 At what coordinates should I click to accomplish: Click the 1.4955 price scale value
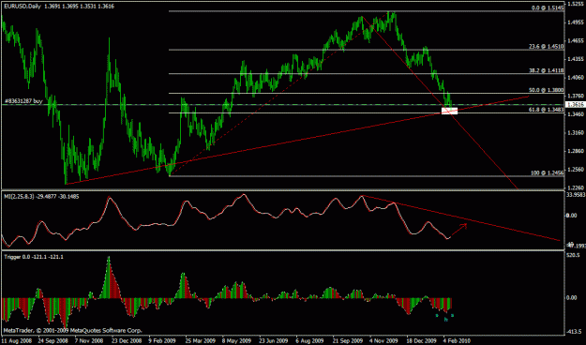click(x=576, y=22)
